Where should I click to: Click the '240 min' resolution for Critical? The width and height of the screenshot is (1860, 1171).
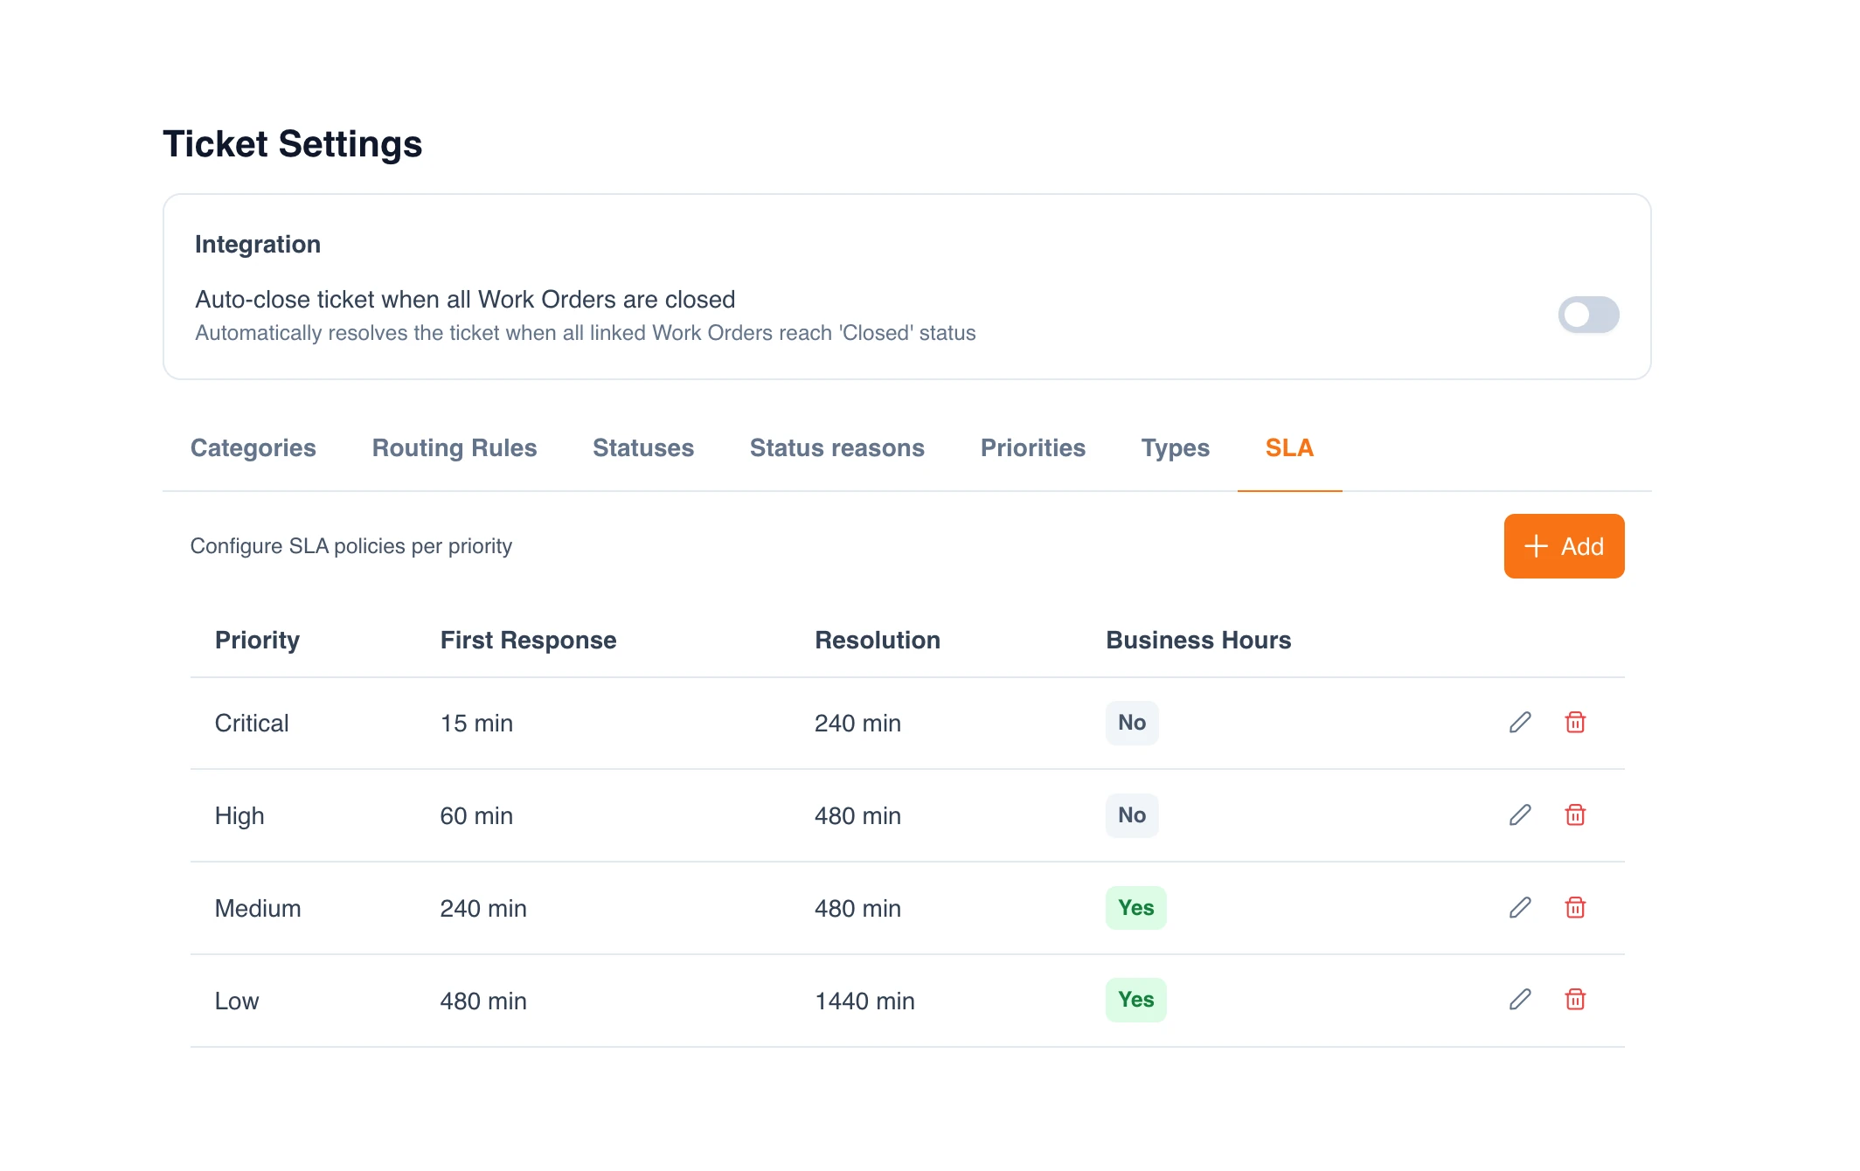pos(857,724)
